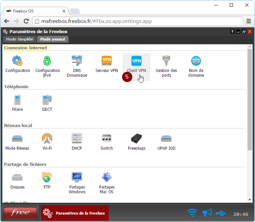
Task: Go forward in browser history
Action: point(16,21)
